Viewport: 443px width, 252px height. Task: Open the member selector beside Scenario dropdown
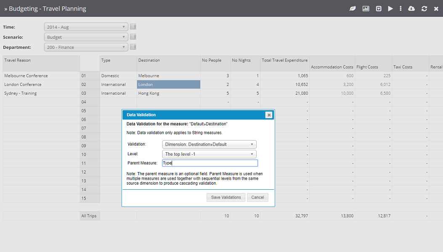pyautogui.click(x=133, y=37)
